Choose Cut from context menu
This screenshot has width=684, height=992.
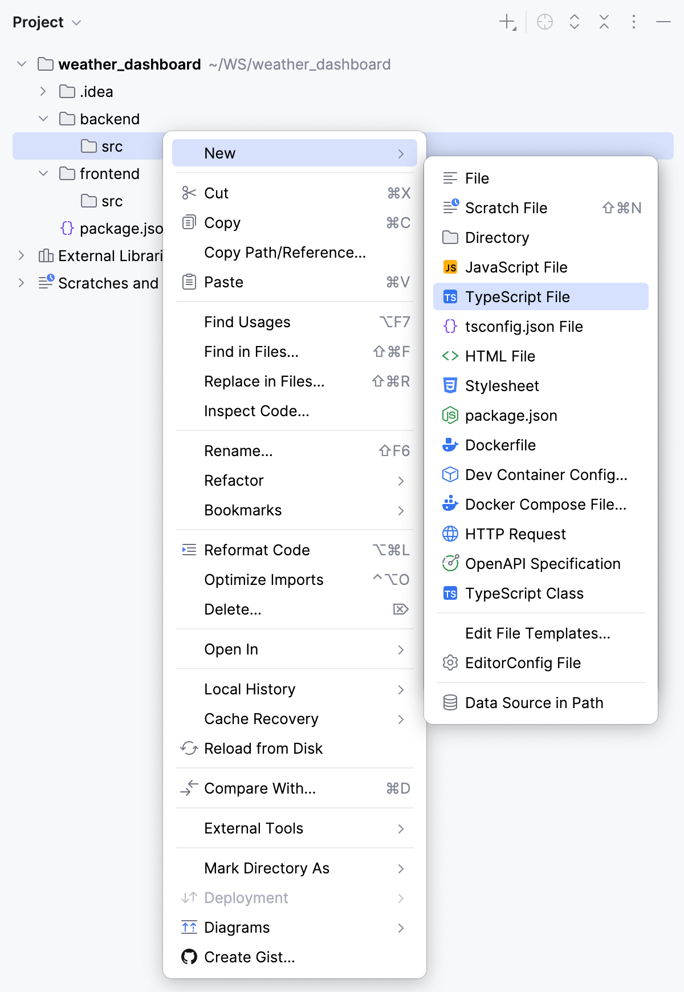click(295, 193)
